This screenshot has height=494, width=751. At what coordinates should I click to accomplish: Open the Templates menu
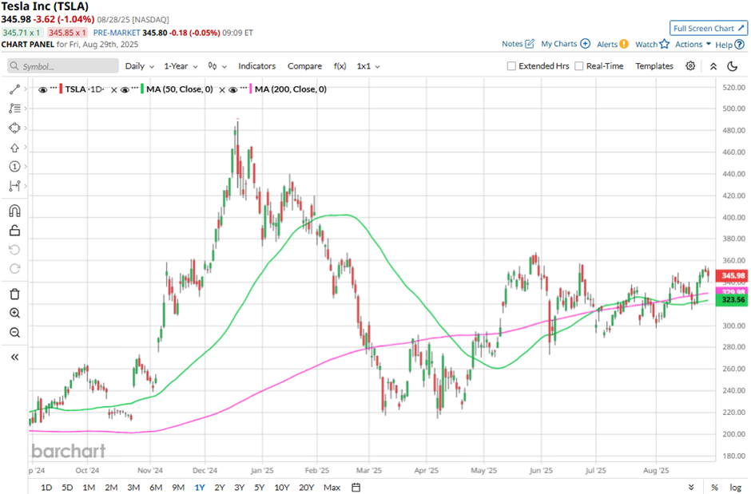(654, 66)
